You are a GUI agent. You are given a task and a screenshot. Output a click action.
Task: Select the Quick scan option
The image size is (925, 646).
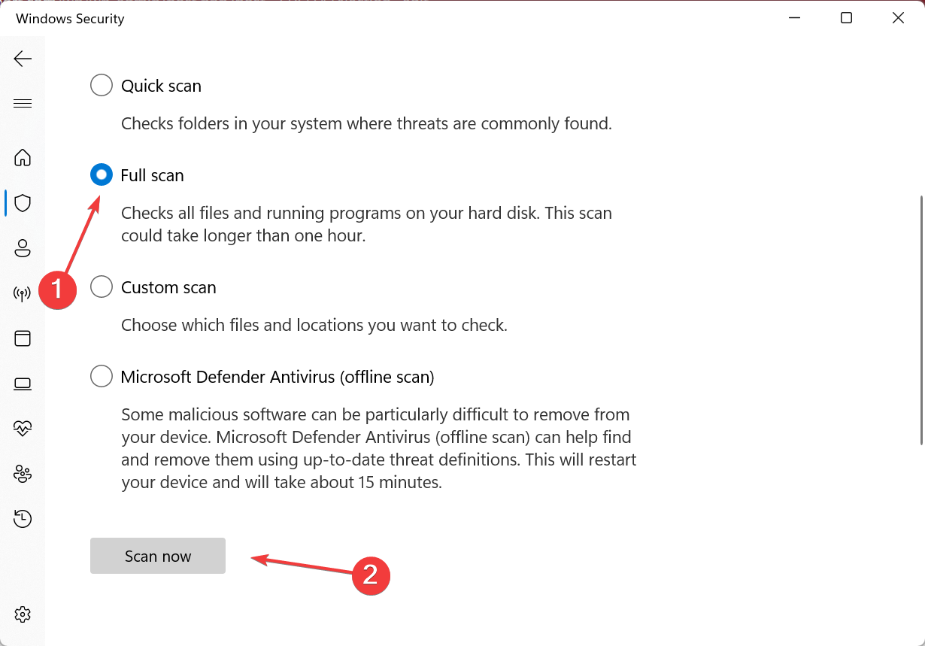coord(101,85)
